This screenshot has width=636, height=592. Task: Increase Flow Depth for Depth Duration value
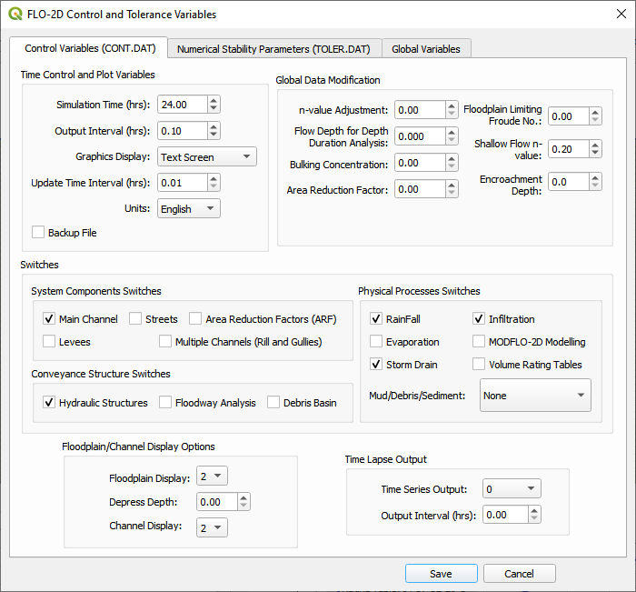pos(452,132)
